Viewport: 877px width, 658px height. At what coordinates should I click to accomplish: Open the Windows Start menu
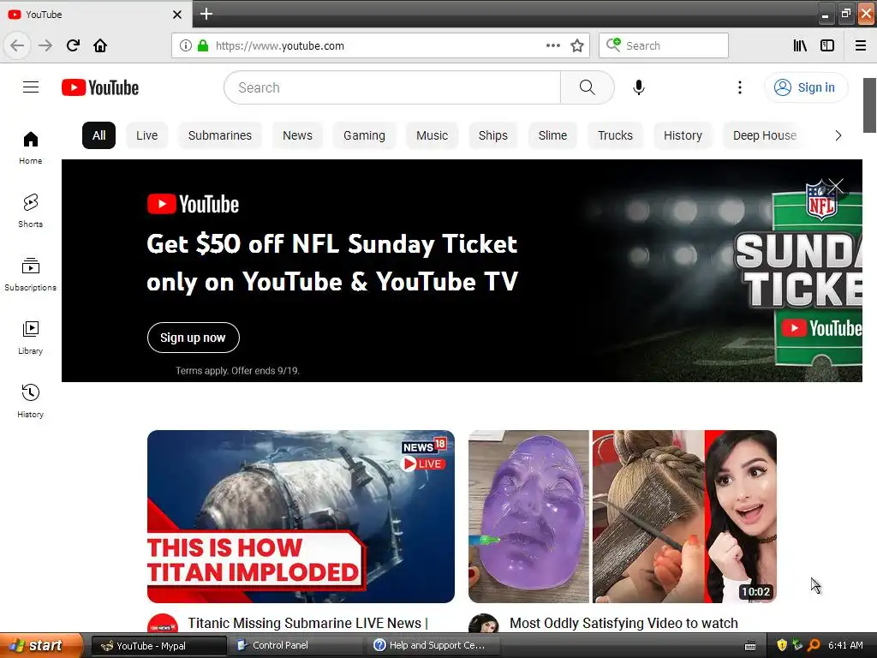(41, 645)
